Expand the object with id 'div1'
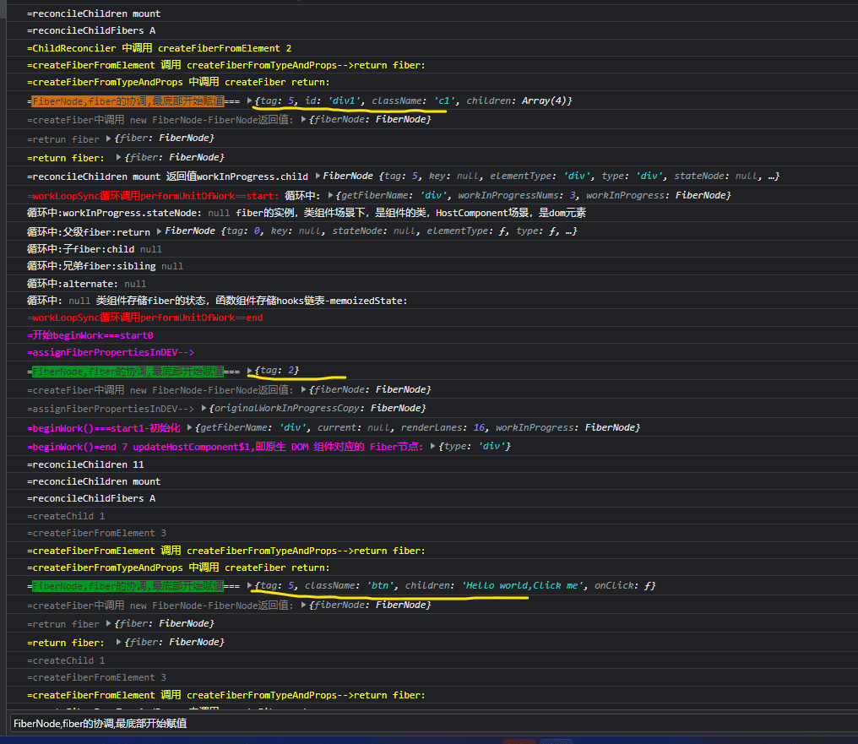Viewport: 858px width, 744px height. [x=250, y=101]
